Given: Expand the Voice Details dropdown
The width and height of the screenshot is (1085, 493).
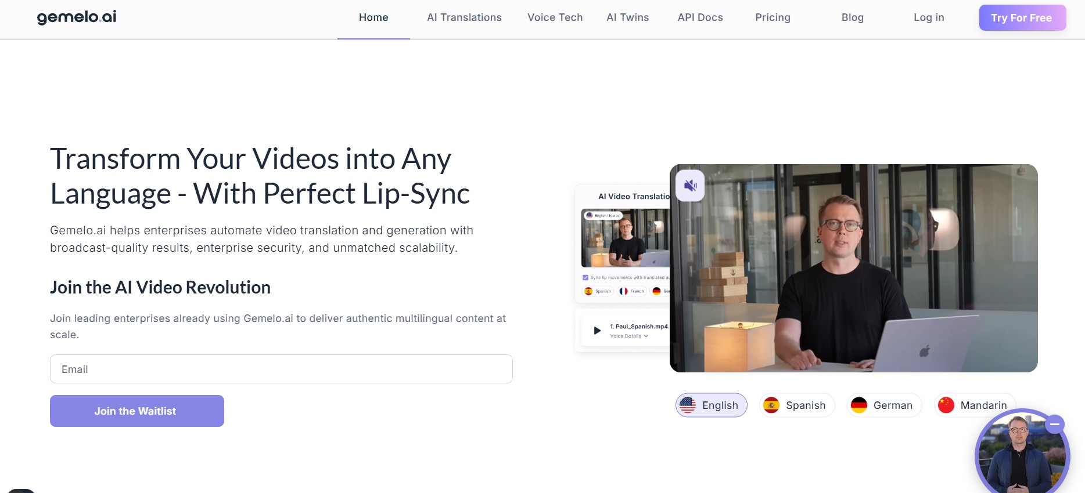Looking at the screenshot, I should (629, 336).
